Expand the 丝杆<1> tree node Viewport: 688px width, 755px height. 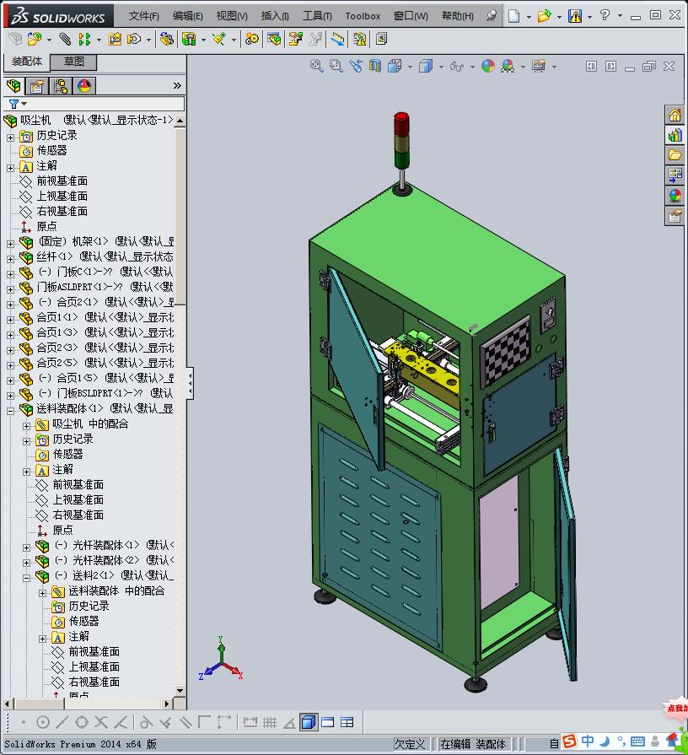tap(11, 259)
